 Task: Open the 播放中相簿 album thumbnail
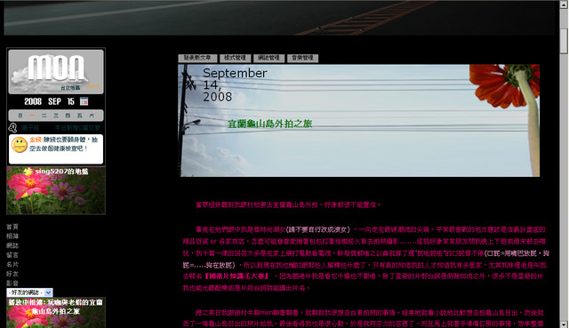click(56, 313)
